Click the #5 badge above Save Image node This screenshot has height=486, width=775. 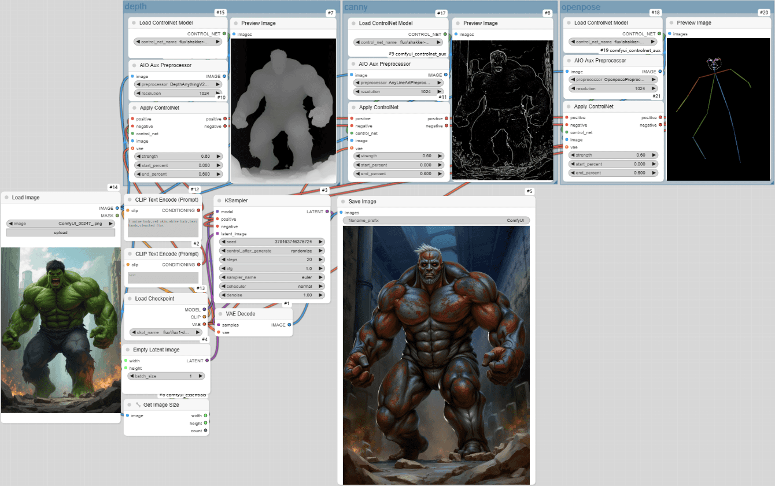pos(529,191)
